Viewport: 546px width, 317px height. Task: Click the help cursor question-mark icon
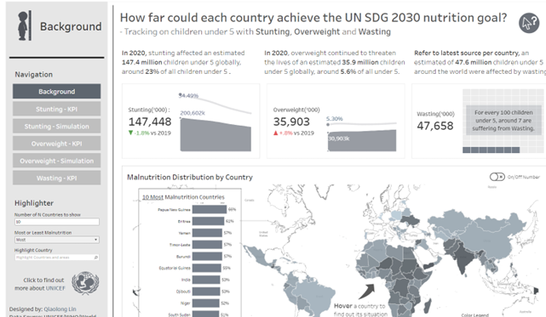pyautogui.click(x=529, y=23)
